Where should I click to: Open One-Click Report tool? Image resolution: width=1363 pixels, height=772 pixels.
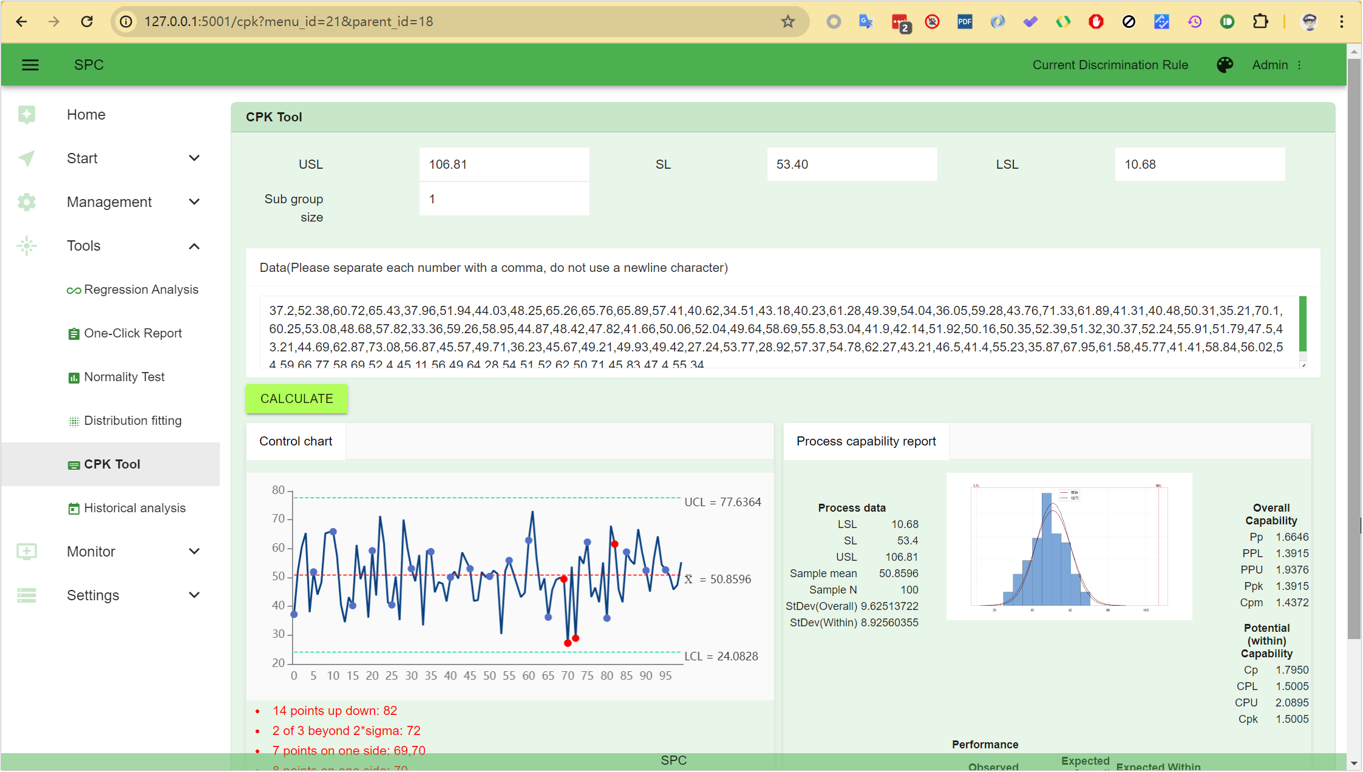(x=132, y=333)
